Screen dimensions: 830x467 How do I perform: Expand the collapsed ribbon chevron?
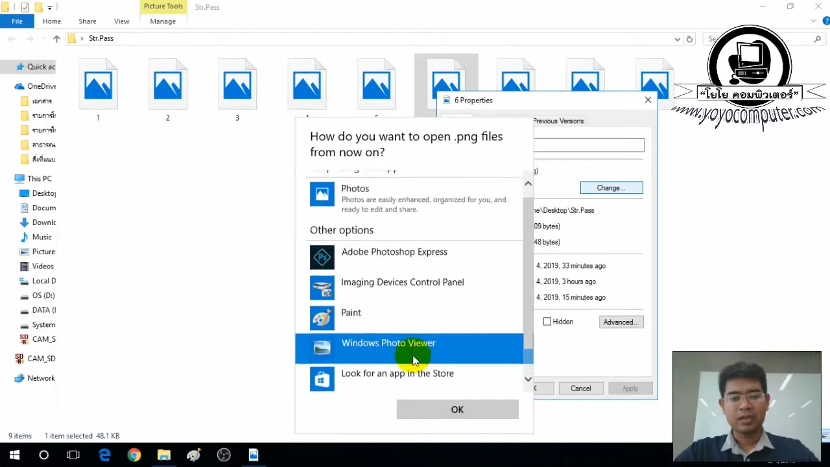813,20
